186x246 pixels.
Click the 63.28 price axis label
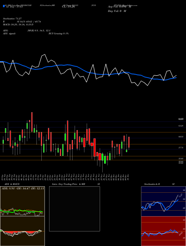pyautogui.click(x=181, y=126)
